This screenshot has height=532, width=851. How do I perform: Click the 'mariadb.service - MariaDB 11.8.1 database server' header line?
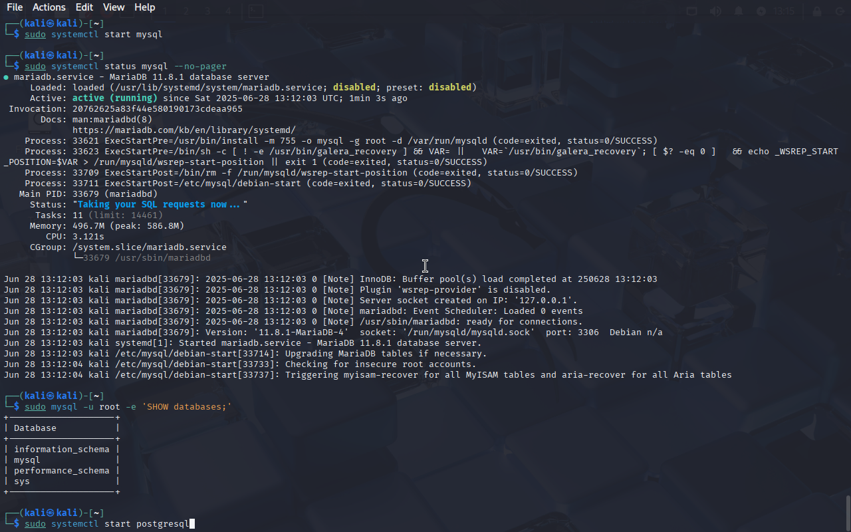coord(142,76)
